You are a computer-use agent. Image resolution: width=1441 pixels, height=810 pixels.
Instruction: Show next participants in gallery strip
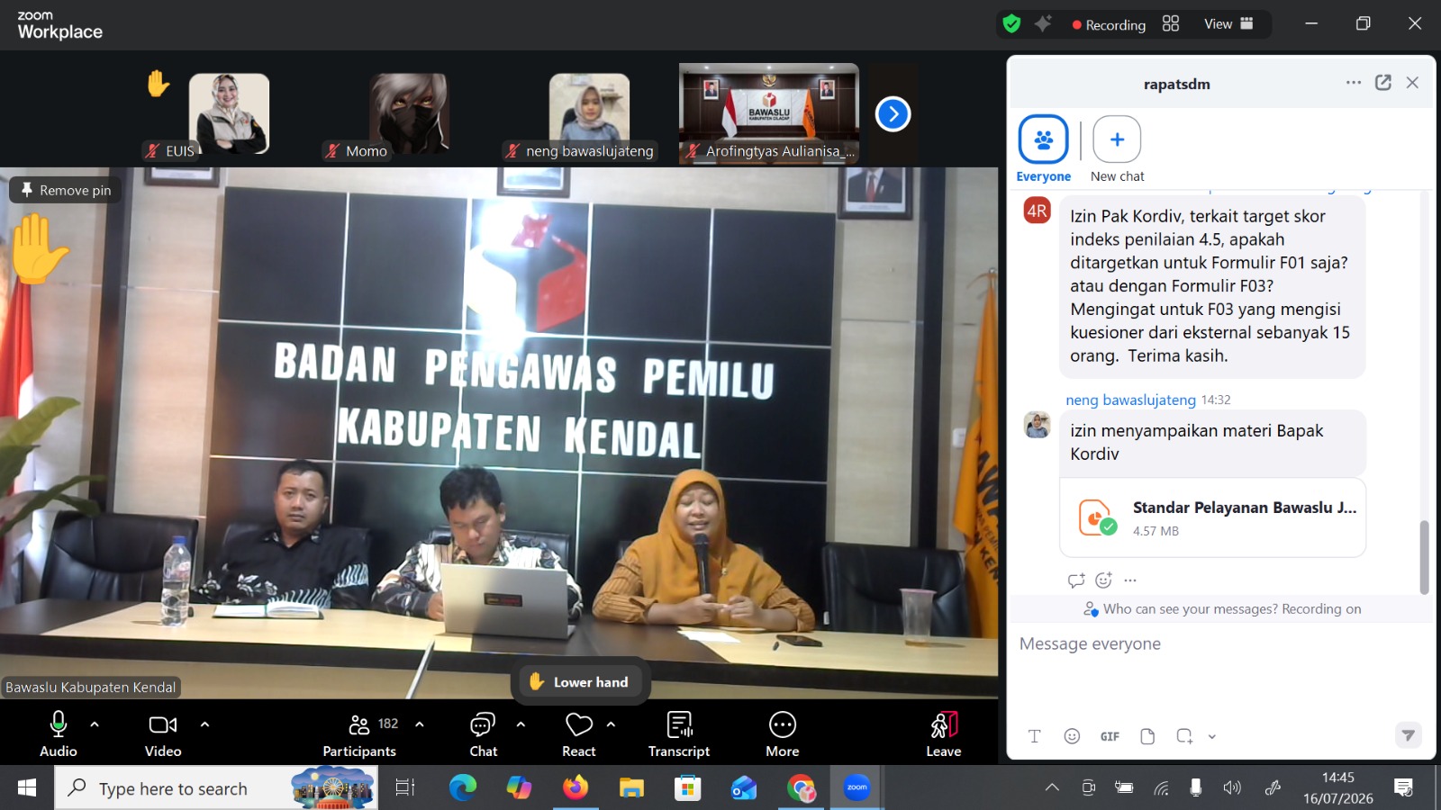click(x=893, y=114)
